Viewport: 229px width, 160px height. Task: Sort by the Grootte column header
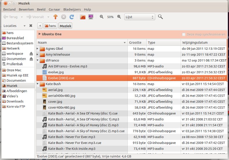coord(137,42)
